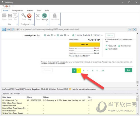
Task: Click the green Next button
Action: click(x=128, y=70)
